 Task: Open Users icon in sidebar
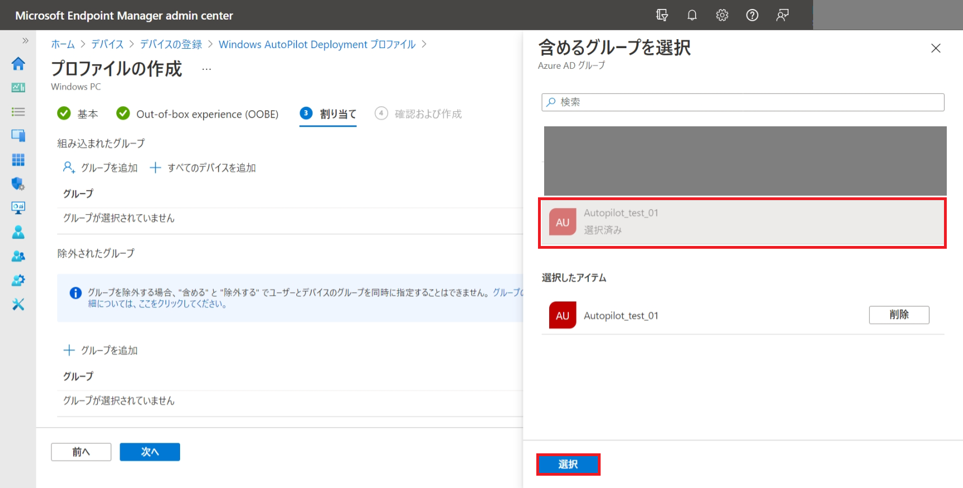coord(18,231)
